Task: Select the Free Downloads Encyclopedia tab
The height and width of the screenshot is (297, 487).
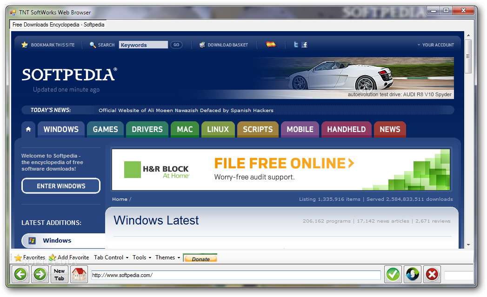Action: [58, 25]
